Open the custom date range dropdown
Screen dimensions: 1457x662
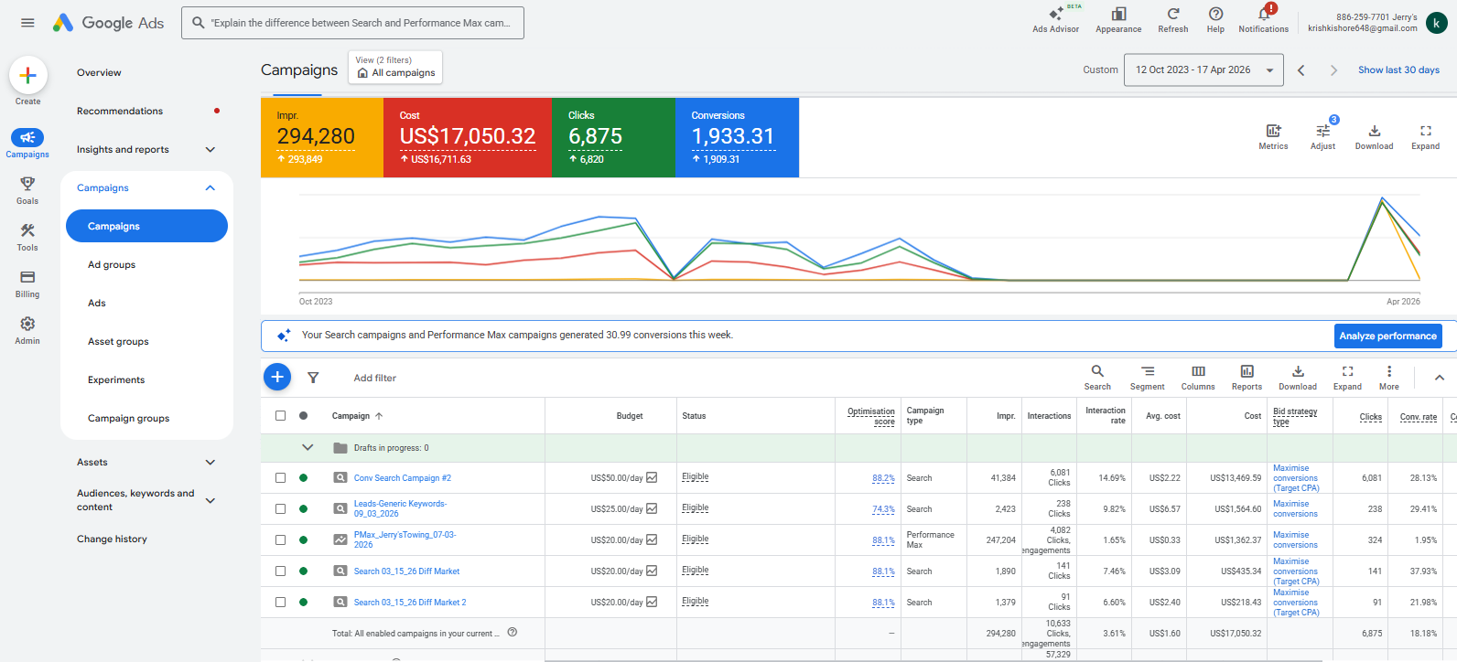[x=1203, y=70]
